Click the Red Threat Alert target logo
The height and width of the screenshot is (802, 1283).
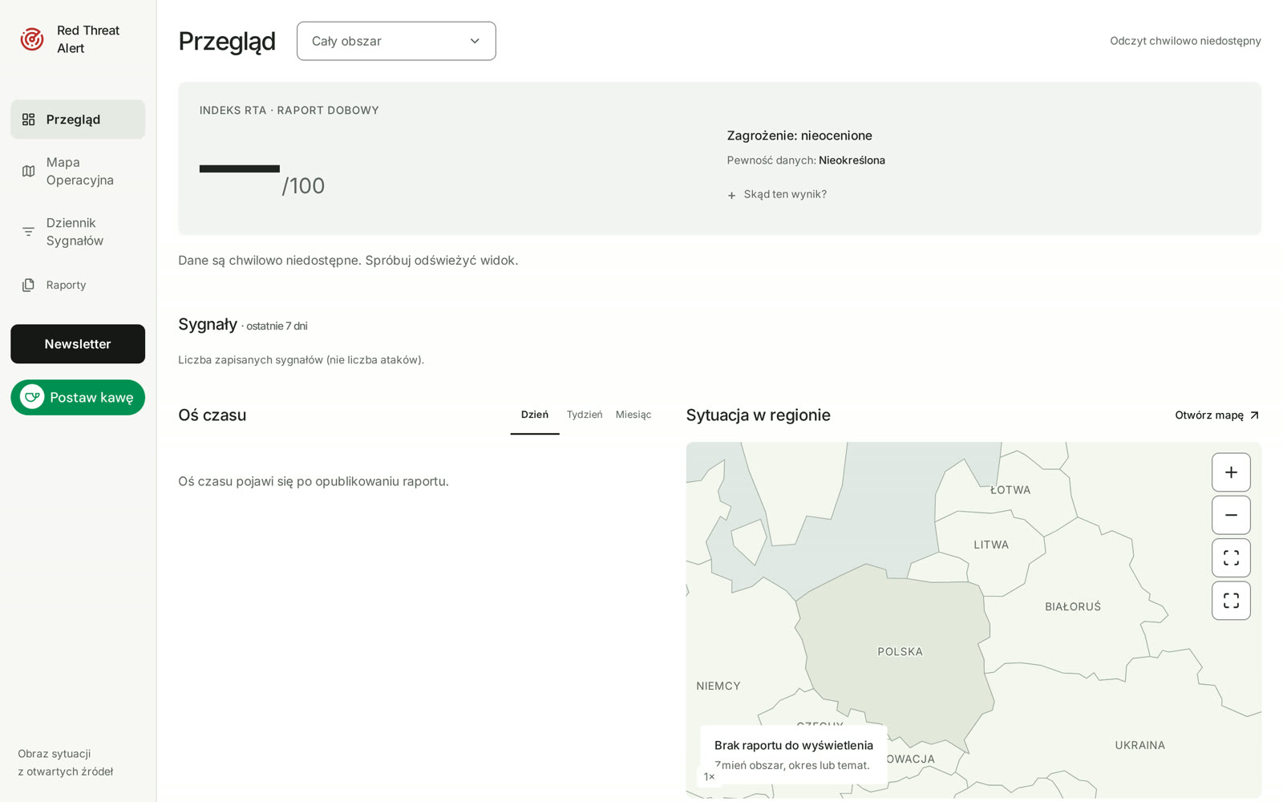tap(32, 39)
